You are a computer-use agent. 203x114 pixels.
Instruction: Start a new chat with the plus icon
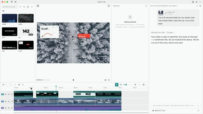tap(197, 6)
